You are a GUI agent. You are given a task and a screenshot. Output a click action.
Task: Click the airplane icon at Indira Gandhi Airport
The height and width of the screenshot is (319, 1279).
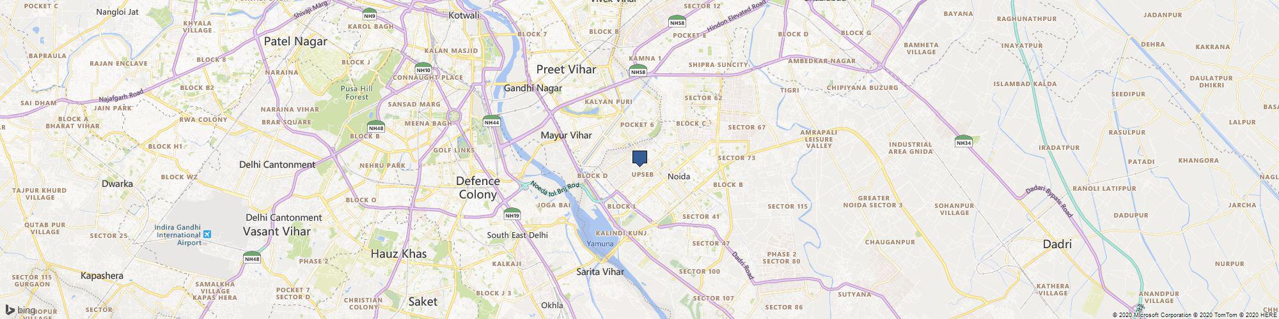pyautogui.click(x=207, y=235)
